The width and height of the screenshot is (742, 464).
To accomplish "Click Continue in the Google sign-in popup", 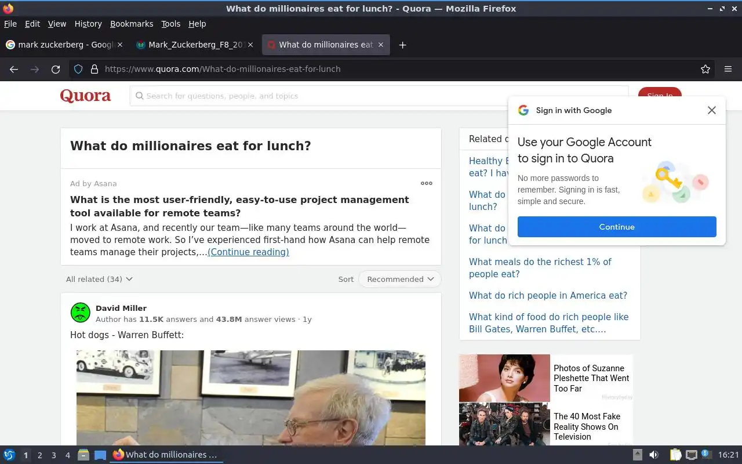I will click(617, 227).
